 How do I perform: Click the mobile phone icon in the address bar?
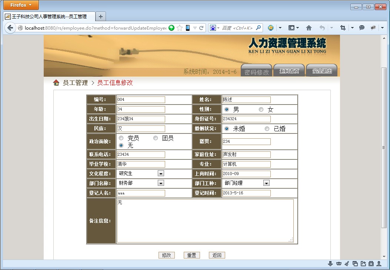188,28
